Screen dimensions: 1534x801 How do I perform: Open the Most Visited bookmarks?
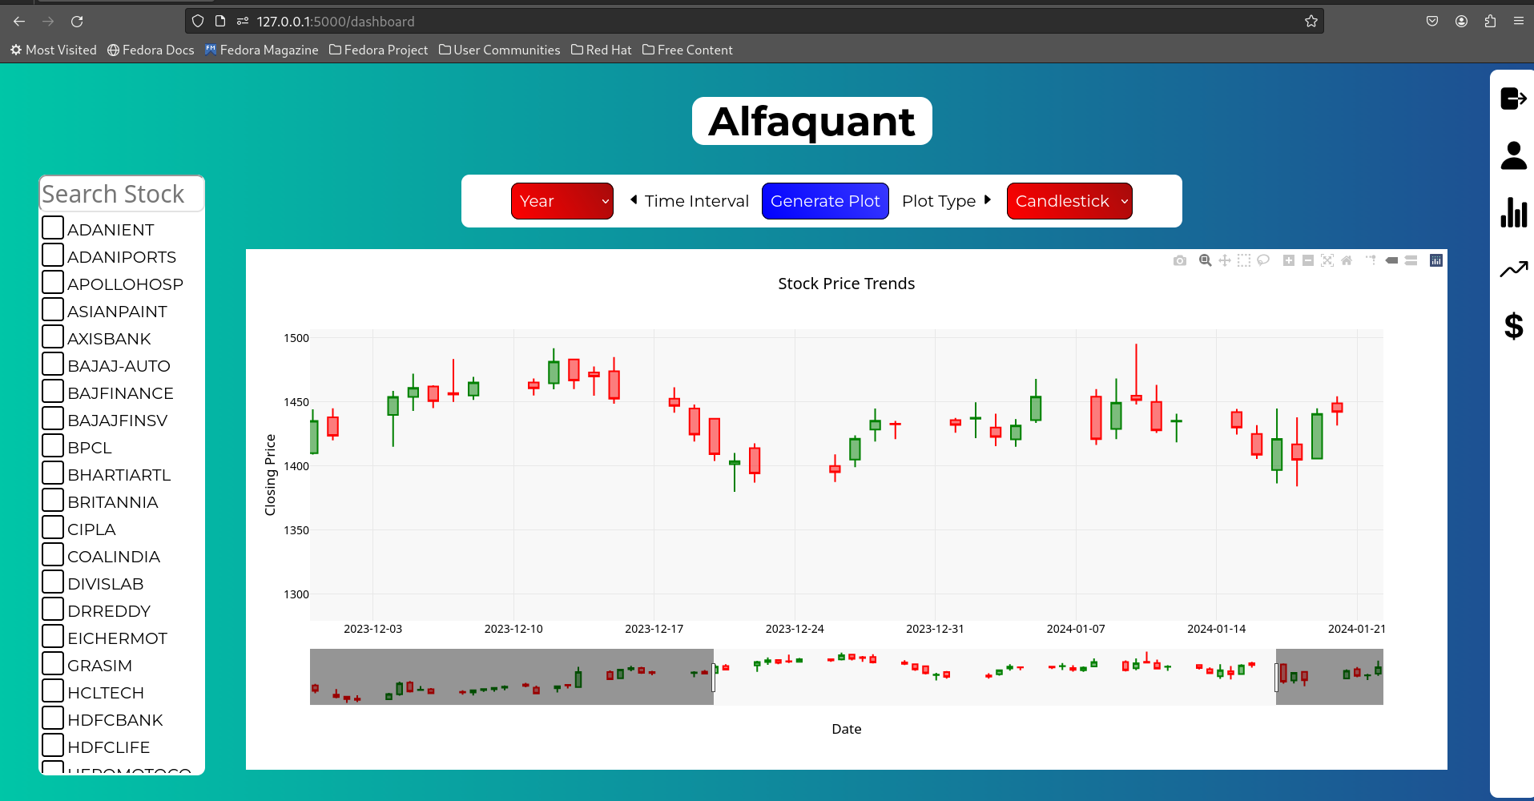pos(53,50)
